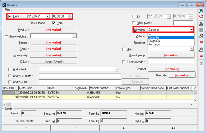Click the single red minus icon
The width and height of the screenshot is (206, 133).
[x=201, y=42]
